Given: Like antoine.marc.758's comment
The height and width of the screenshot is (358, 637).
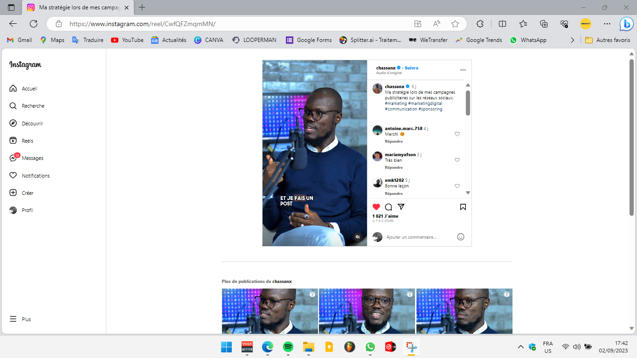Looking at the screenshot, I should (x=457, y=134).
